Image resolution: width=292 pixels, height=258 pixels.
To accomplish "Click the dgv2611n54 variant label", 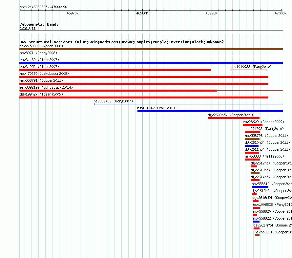I will tap(267, 149).
